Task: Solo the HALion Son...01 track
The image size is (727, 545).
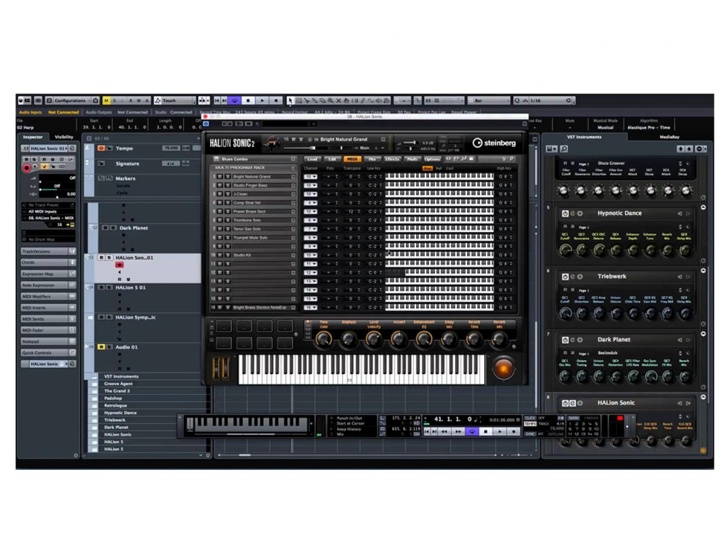Action: pyautogui.click(x=109, y=258)
